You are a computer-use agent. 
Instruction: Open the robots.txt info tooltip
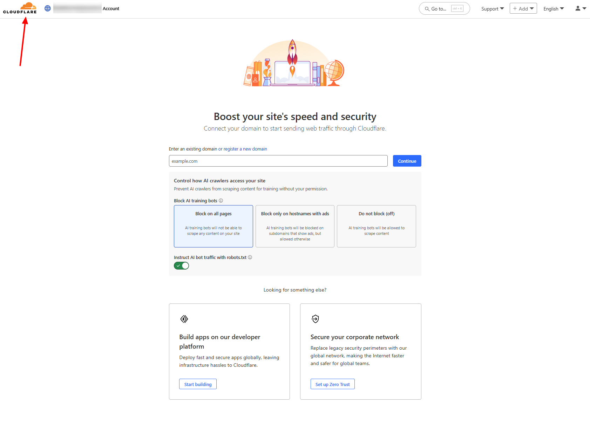250,257
